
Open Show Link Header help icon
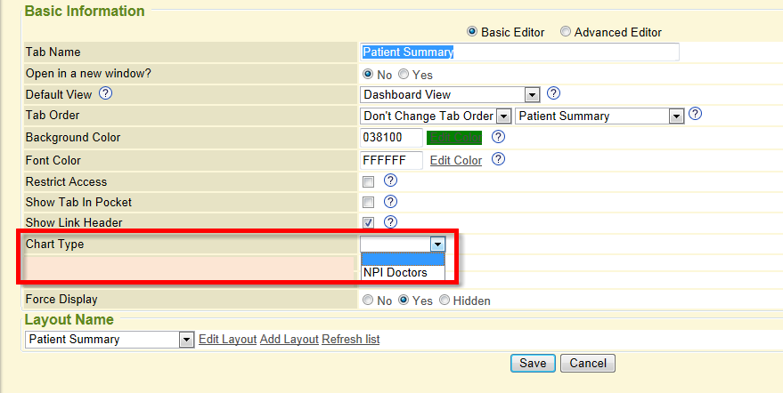click(390, 222)
